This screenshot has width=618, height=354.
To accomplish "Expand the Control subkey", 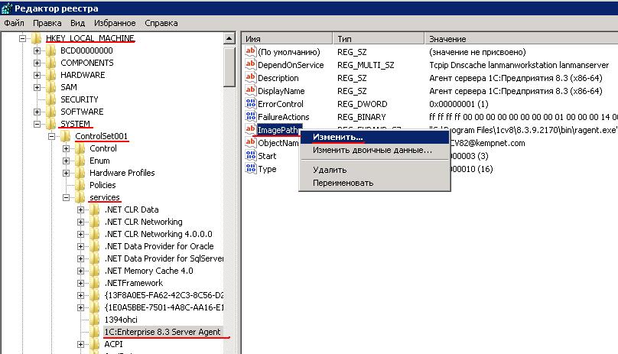I will [x=67, y=148].
